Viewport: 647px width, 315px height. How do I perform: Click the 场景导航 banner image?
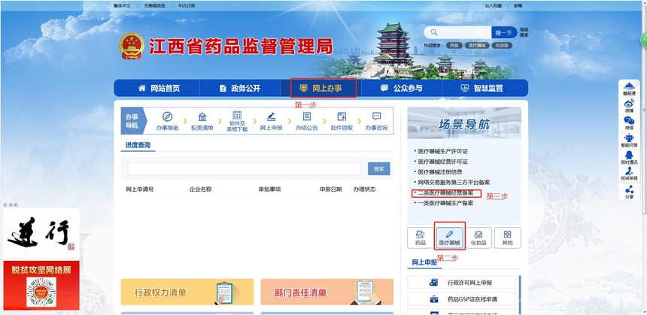pyautogui.click(x=464, y=123)
